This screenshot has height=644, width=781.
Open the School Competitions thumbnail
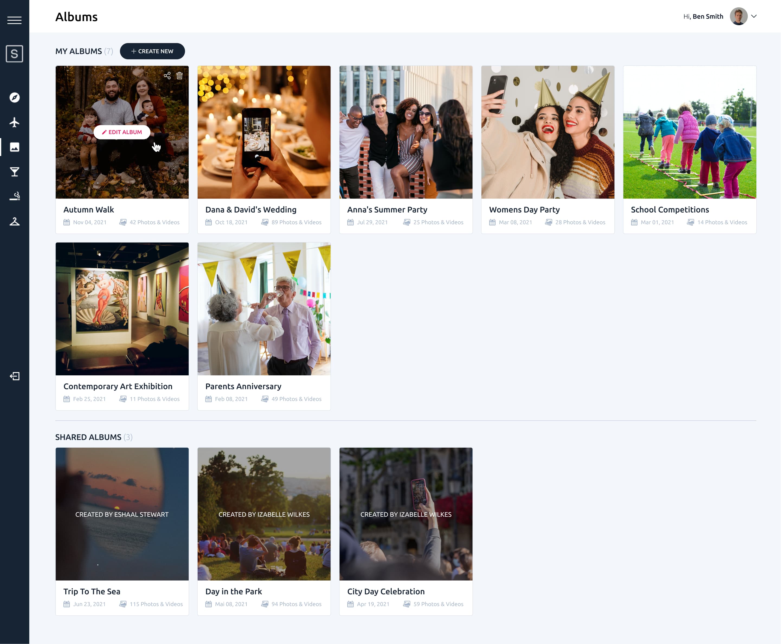click(690, 132)
